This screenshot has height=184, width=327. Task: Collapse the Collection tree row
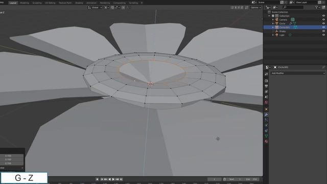point(269,16)
